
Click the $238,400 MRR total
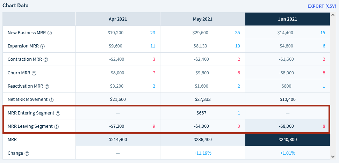pyautogui.click(x=203, y=140)
